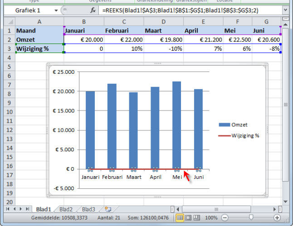Select the Omzet legend entry in chart
293x226 pixels.
pyautogui.click(x=233, y=125)
